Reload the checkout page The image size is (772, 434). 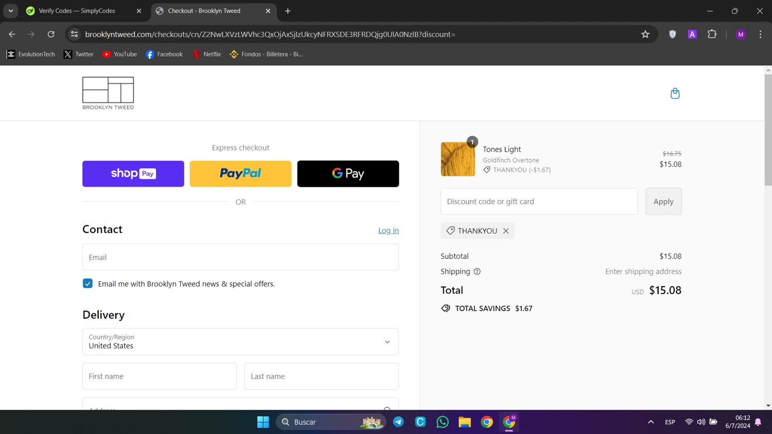coord(51,34)
